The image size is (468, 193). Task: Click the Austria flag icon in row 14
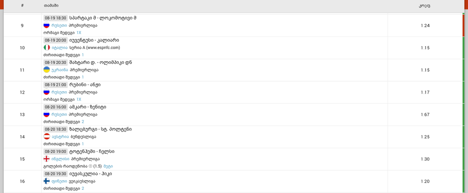tap(47, 137)
